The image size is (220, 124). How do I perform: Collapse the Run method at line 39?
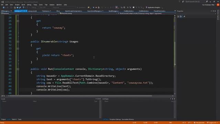[18, 69]
